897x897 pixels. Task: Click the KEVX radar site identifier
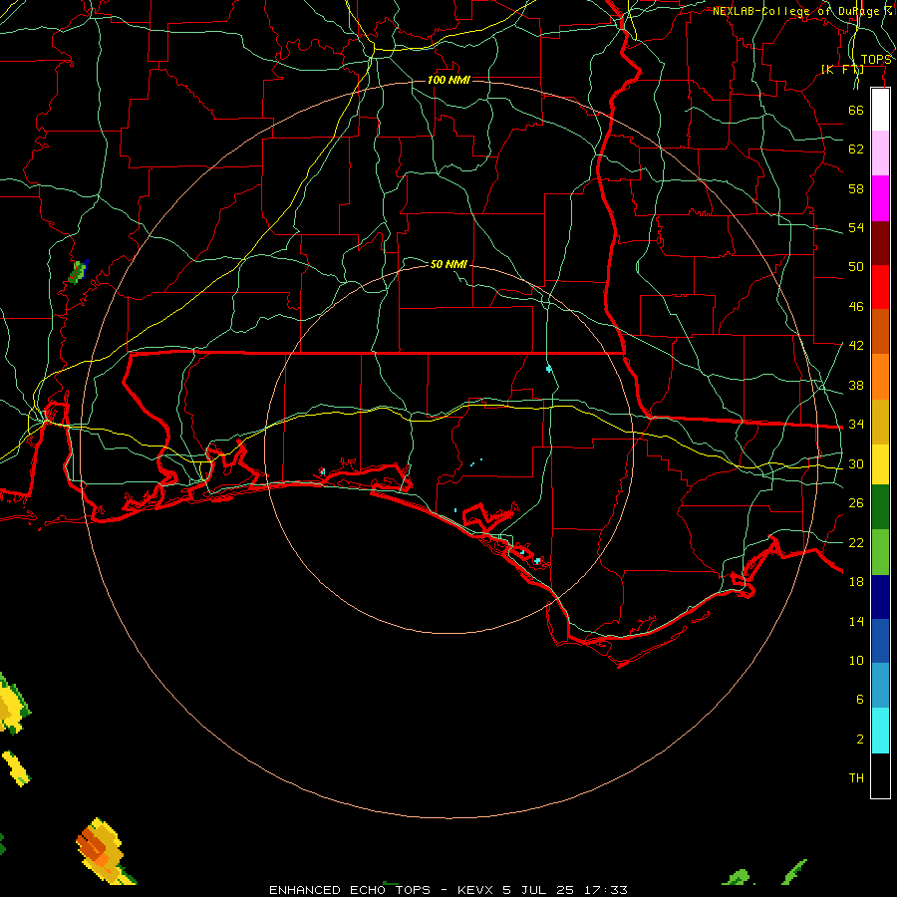coord(474,890)
